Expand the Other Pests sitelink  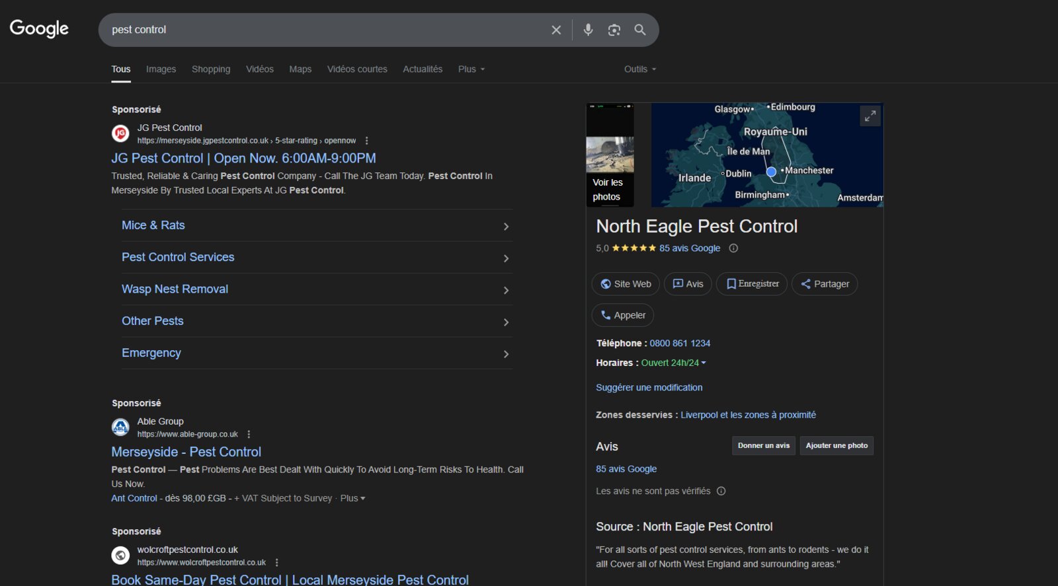316,321
